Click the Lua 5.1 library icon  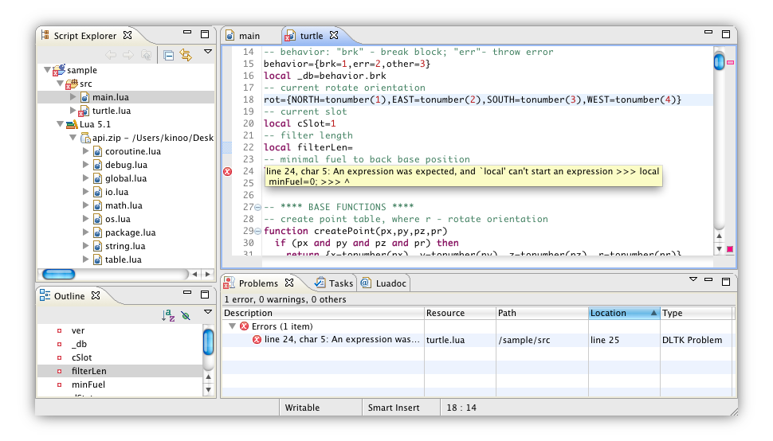[72, 124]
